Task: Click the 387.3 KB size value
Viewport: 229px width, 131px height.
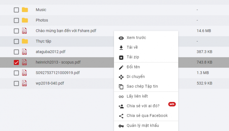Action: point(205,52)
